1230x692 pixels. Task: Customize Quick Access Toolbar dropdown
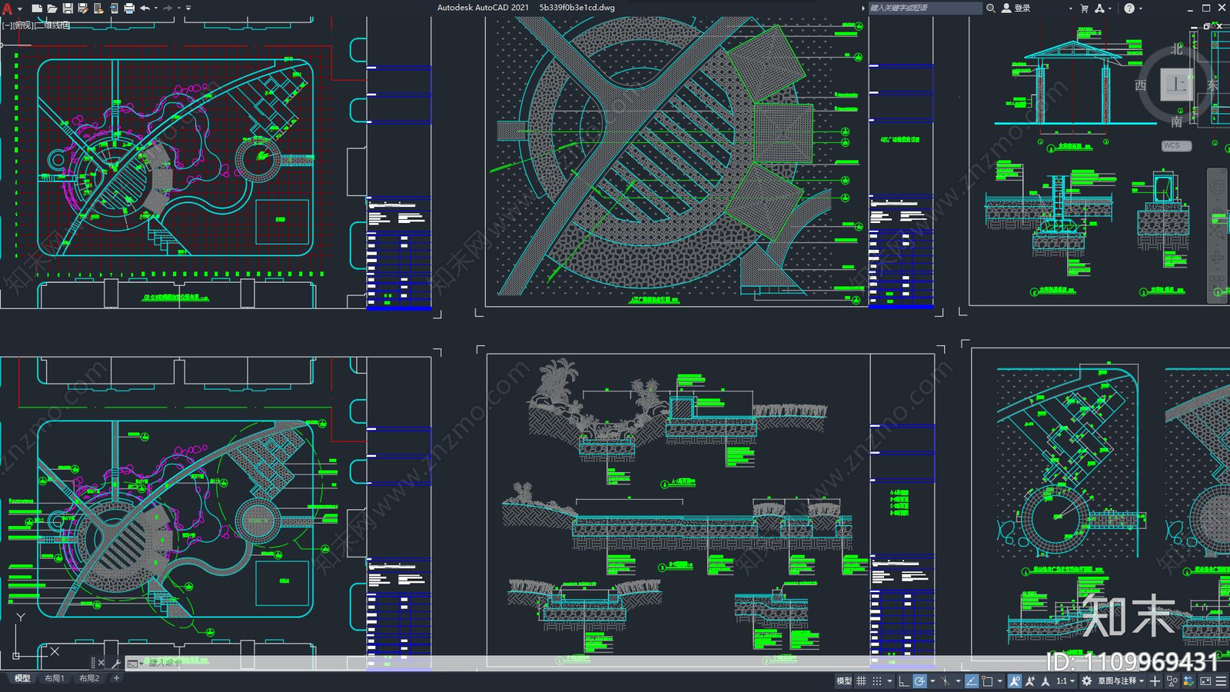189,8
